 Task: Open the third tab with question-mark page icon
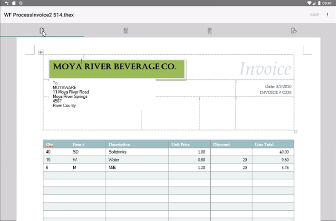tap(210, 31)
